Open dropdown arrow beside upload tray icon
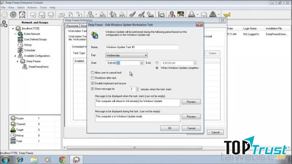 tap(219, 15)
